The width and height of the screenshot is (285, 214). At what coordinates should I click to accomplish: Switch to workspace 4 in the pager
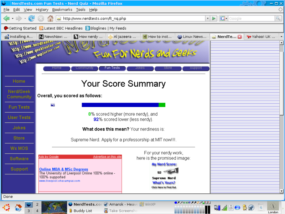point(37,211)
